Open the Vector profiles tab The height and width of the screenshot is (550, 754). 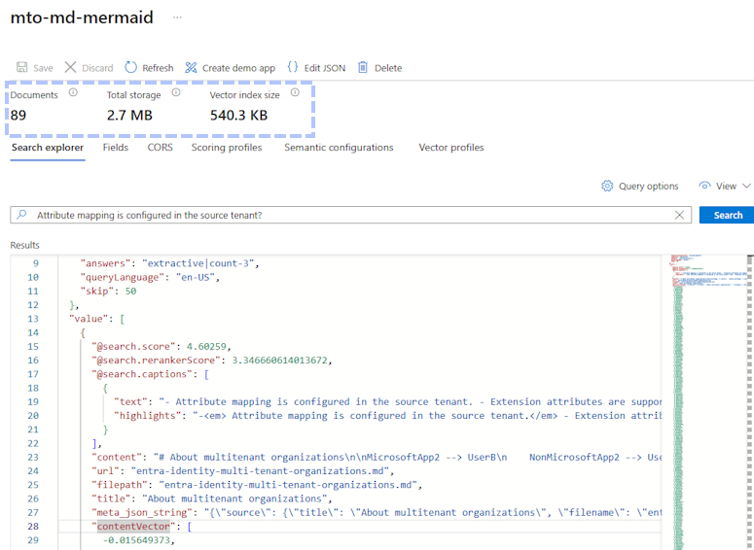450,148
